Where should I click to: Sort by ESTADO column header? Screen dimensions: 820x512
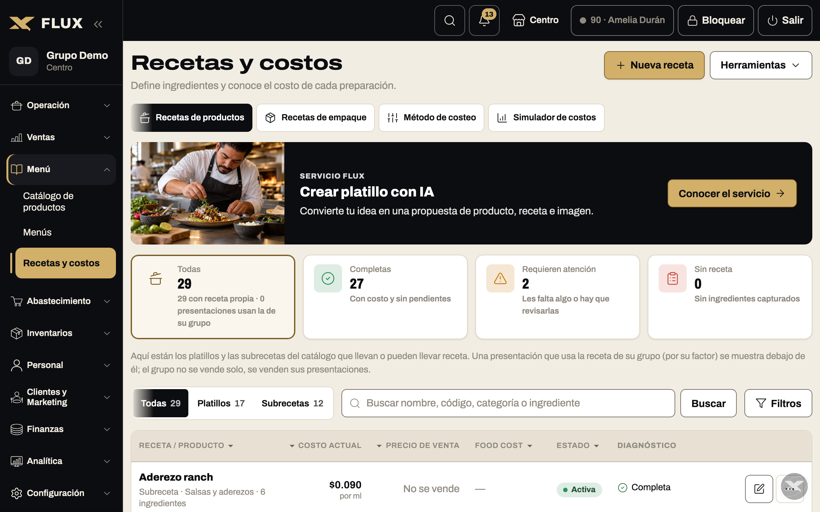pyautogui.click(x=578, y=446)
